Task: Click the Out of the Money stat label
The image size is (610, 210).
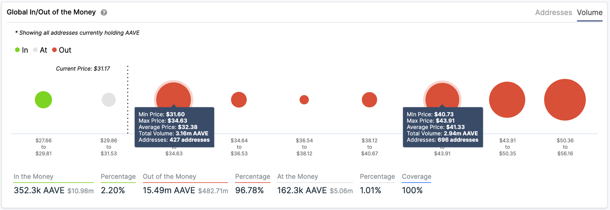Action: click(169, 177)
